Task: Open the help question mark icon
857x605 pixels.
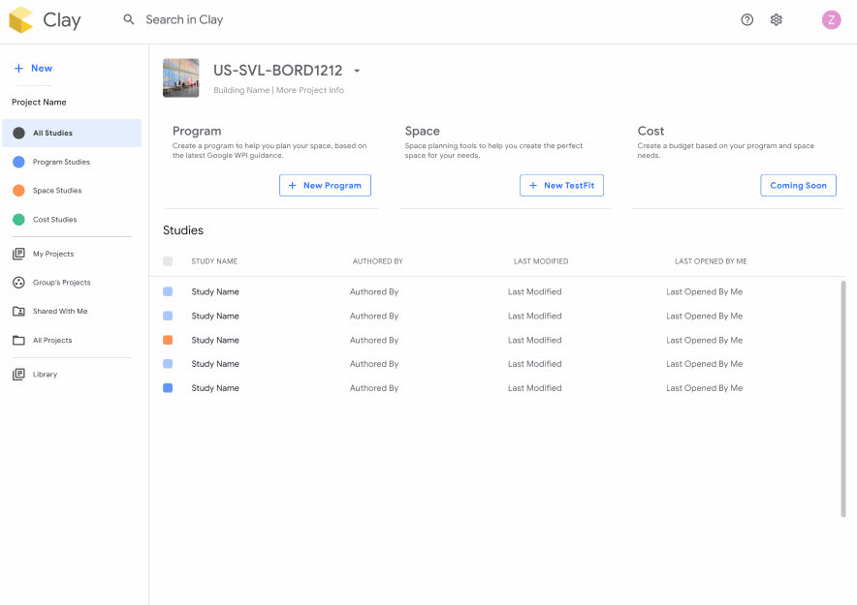Action: [746, 19]
